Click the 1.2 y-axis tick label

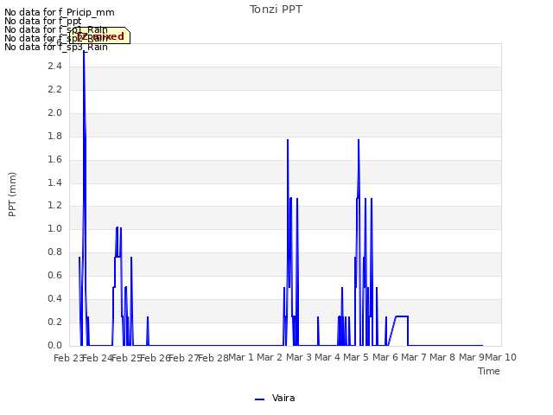54,206
